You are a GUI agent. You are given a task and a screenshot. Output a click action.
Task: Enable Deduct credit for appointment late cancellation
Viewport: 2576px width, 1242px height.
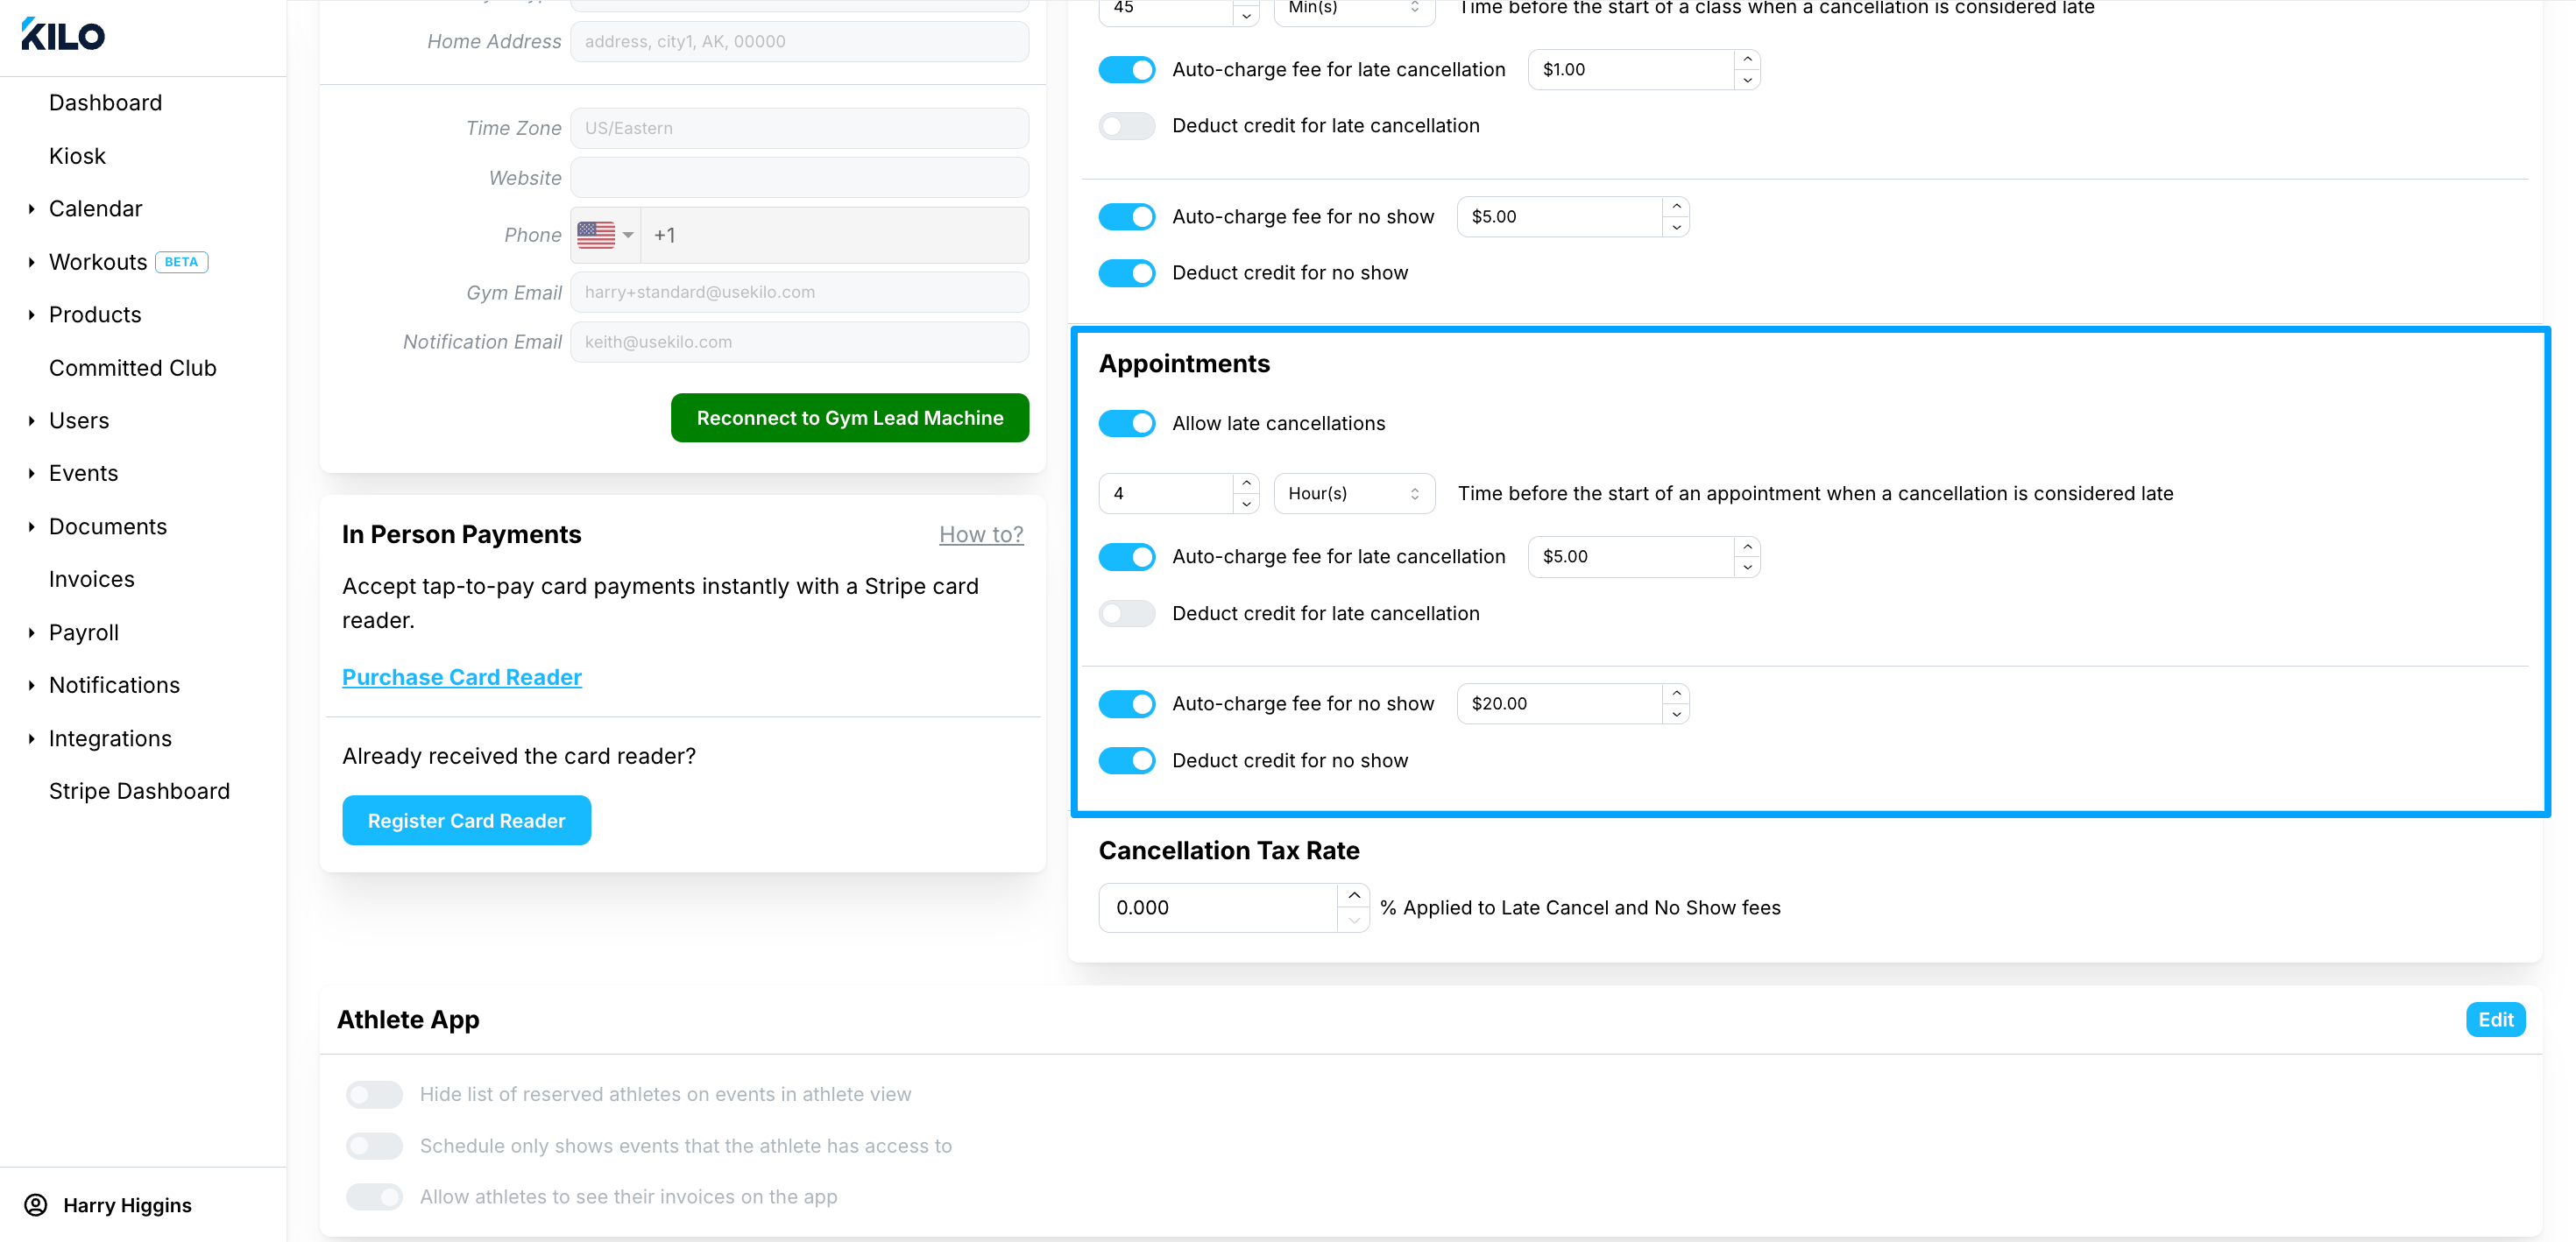coord(1127,614)
